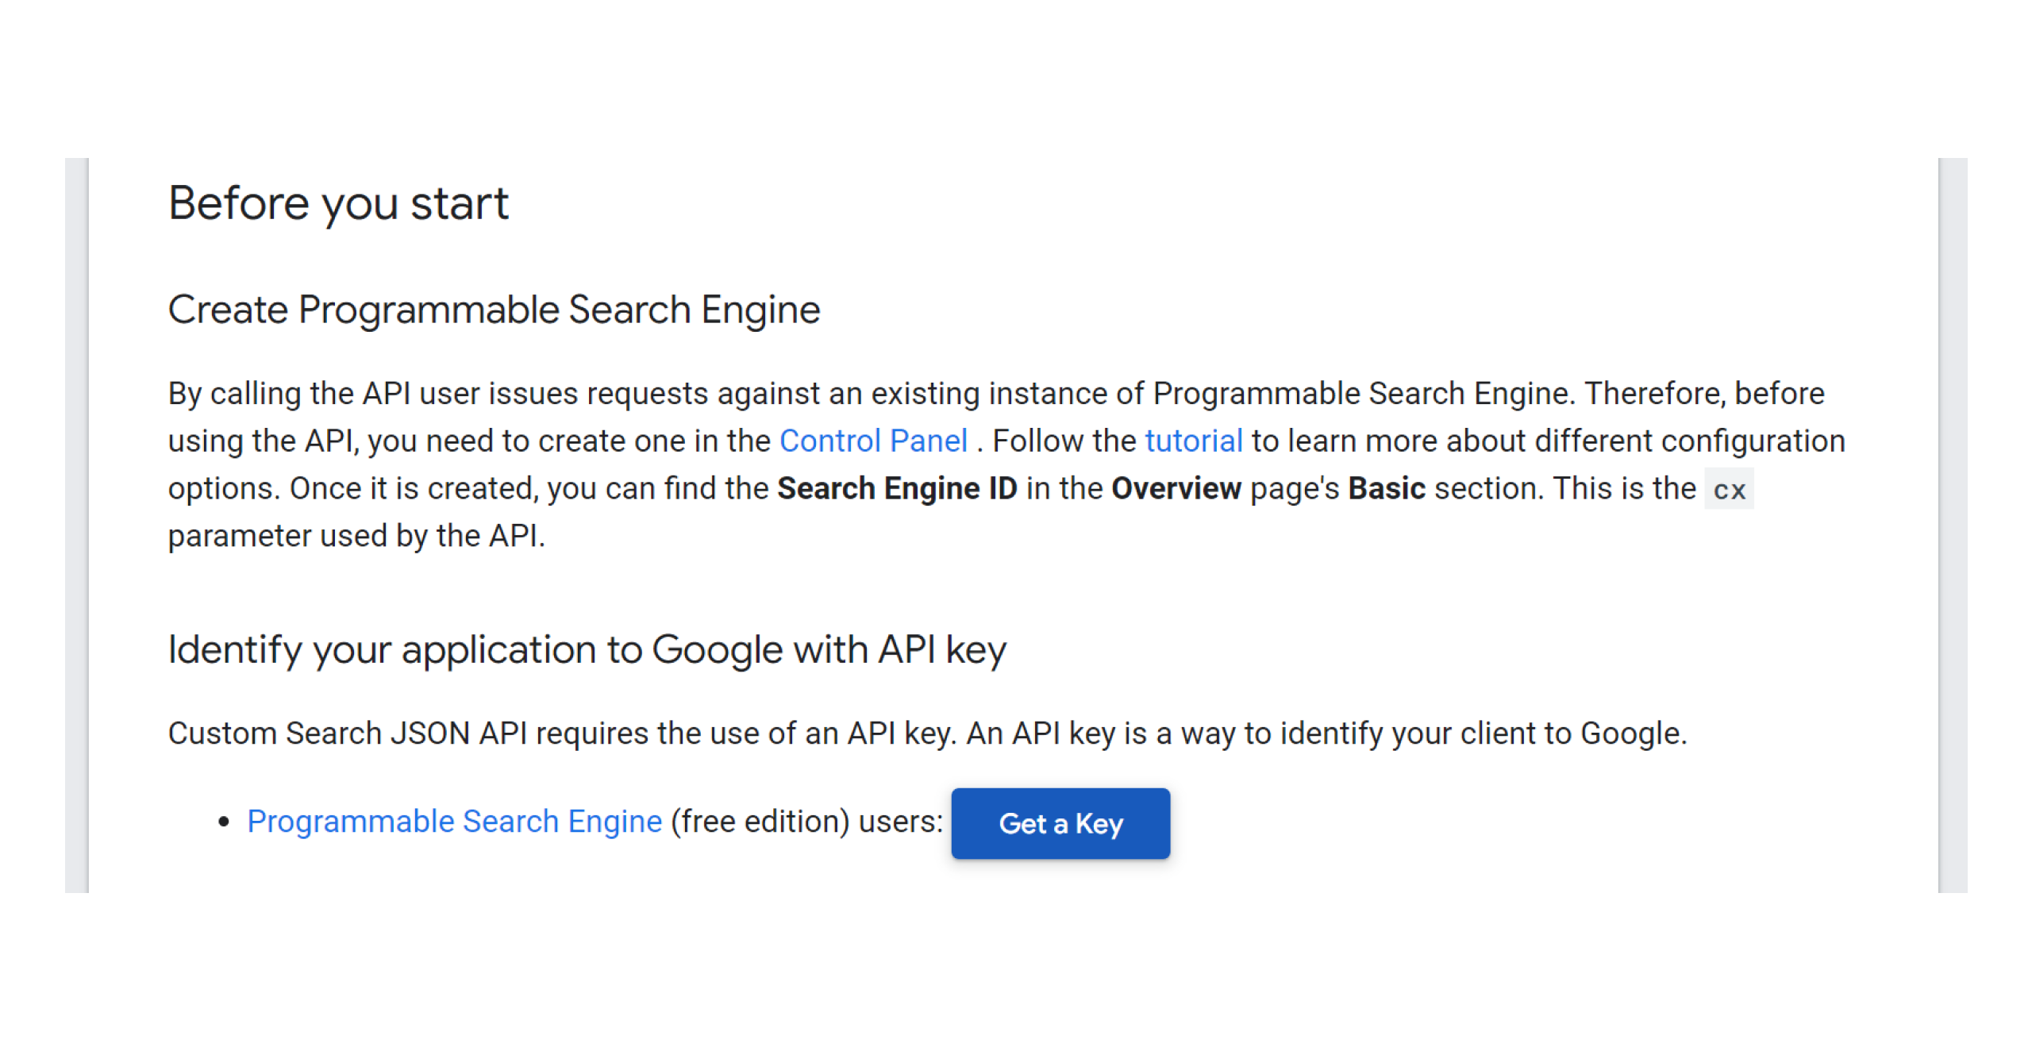Click the "Before you start" heading

pyautogui.click(x=338, y=203)
